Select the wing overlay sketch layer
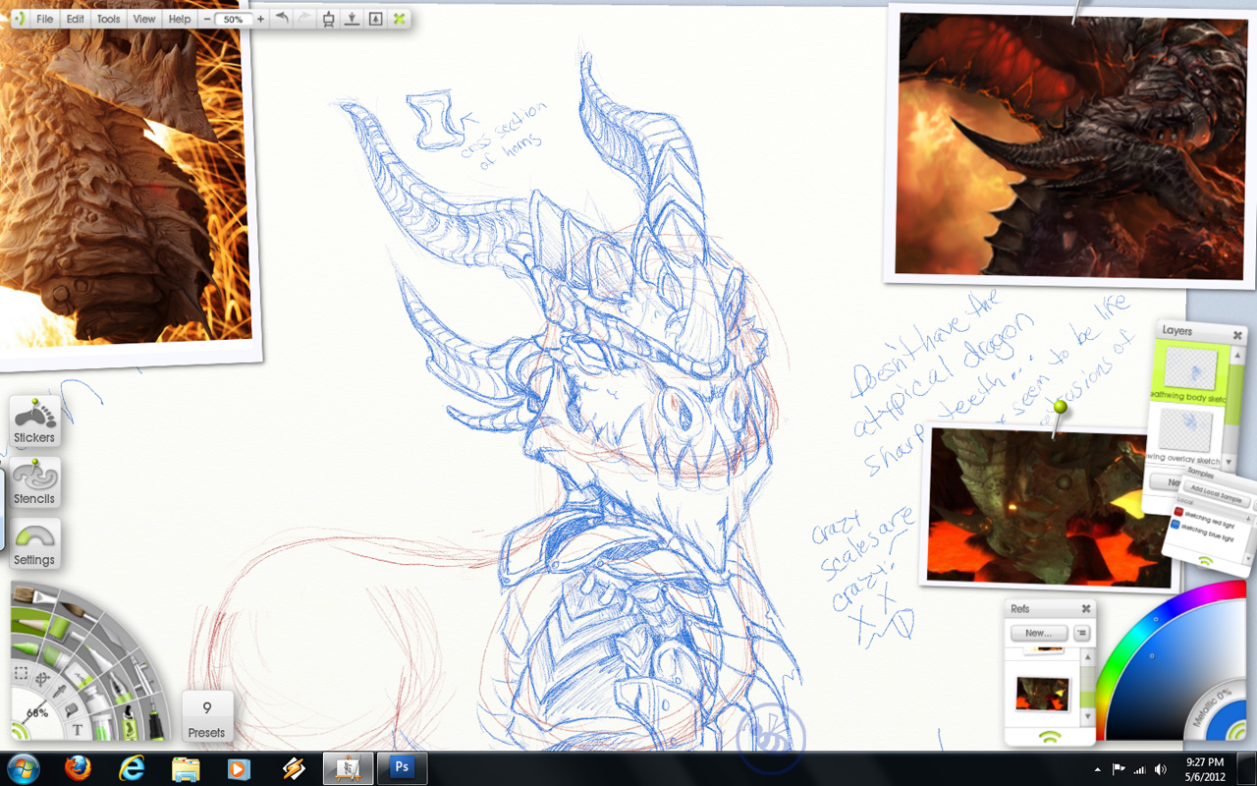Image resolution: width=1257 pixels, height=786 pixels. point(1187,438)
